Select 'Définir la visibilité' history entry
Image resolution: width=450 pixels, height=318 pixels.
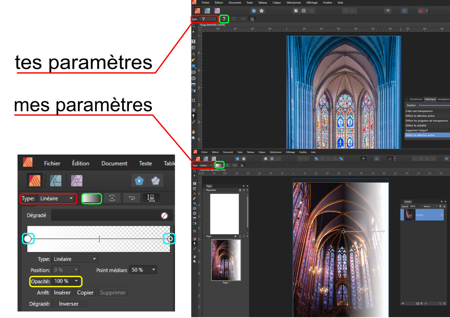click(427, 125)
